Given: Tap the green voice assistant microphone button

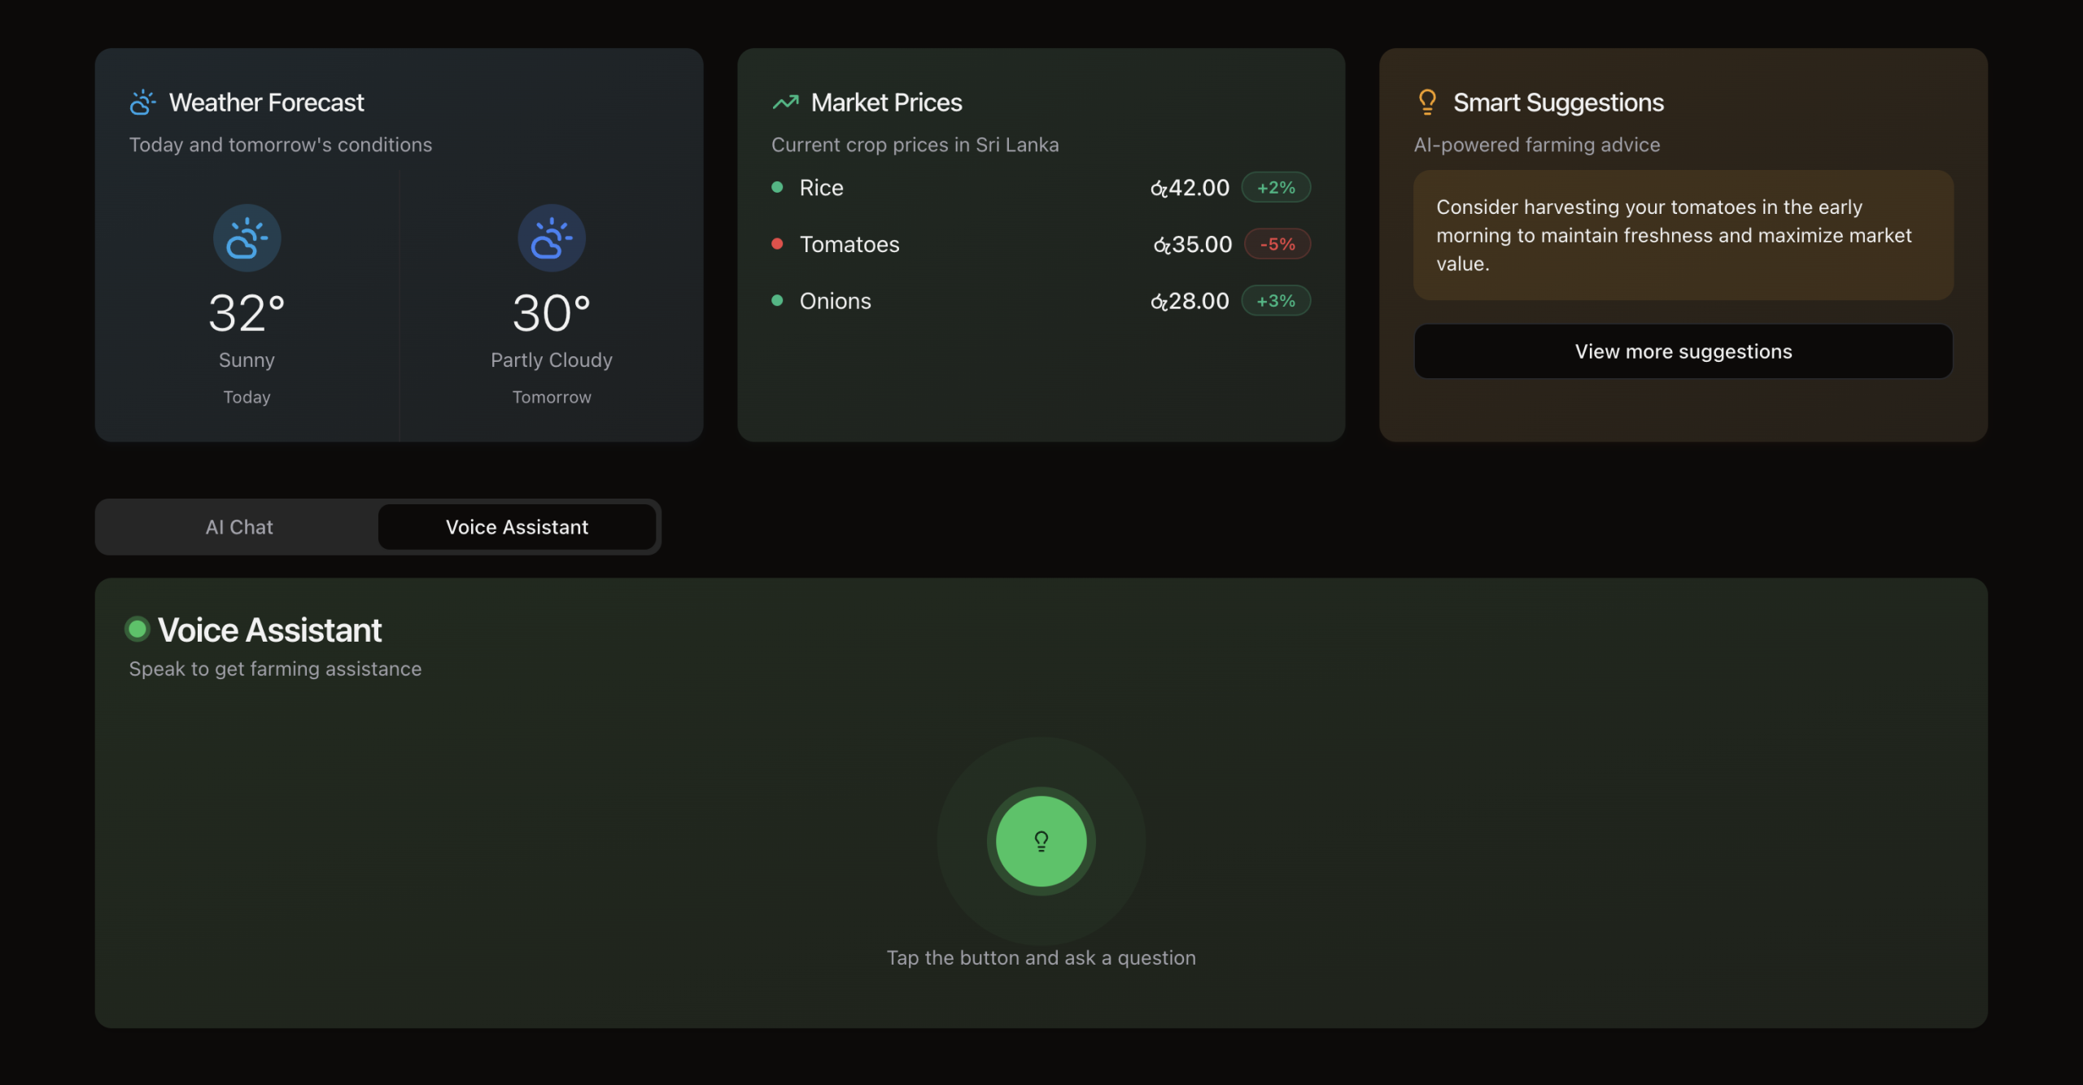Looking at the screenshot, I should [1041, 841].
